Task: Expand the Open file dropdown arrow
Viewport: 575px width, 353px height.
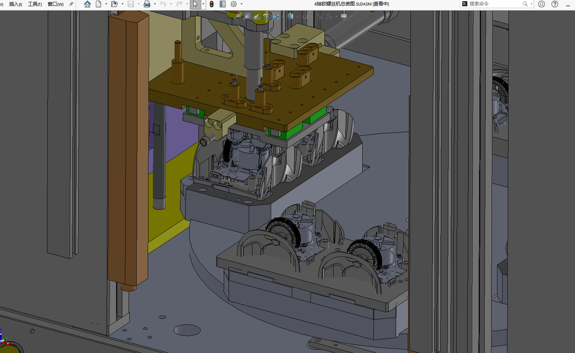Action: tap(122, 4)
